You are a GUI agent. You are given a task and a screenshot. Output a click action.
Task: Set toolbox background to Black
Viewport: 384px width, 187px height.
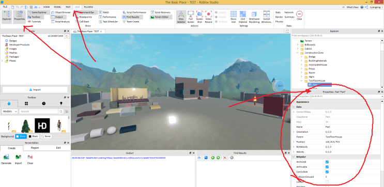pyautogui.click(x=34, y=136)
